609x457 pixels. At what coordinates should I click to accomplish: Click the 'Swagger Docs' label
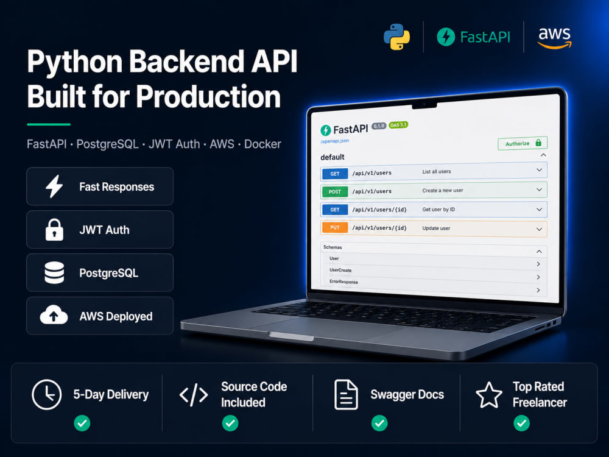tap(407, 394)
